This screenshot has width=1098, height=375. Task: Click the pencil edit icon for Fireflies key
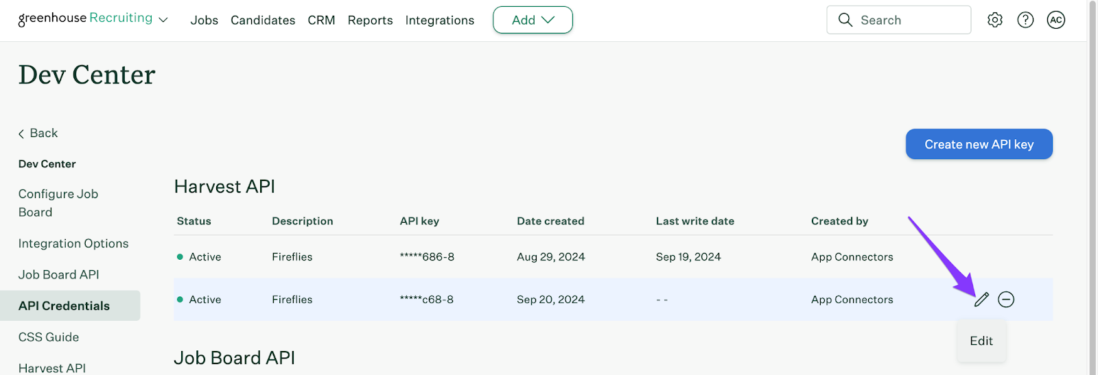coord(981,300)
